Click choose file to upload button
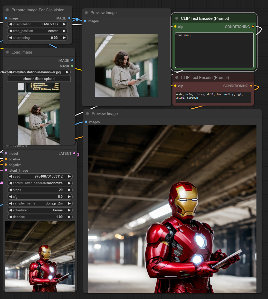This screenshot has height=299, width=268. tap(39, 79)
